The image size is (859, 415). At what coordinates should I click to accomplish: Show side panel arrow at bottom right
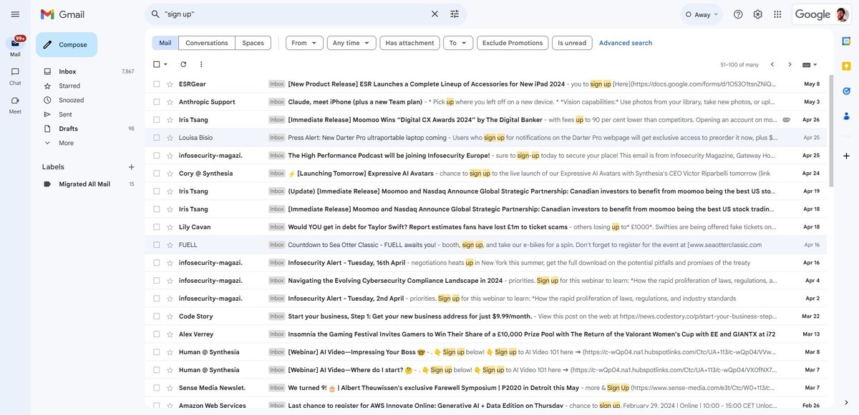pos(846,402)
